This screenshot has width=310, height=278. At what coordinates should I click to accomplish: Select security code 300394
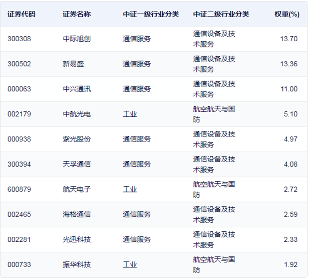pyautogui.click(x=19, y=164)
